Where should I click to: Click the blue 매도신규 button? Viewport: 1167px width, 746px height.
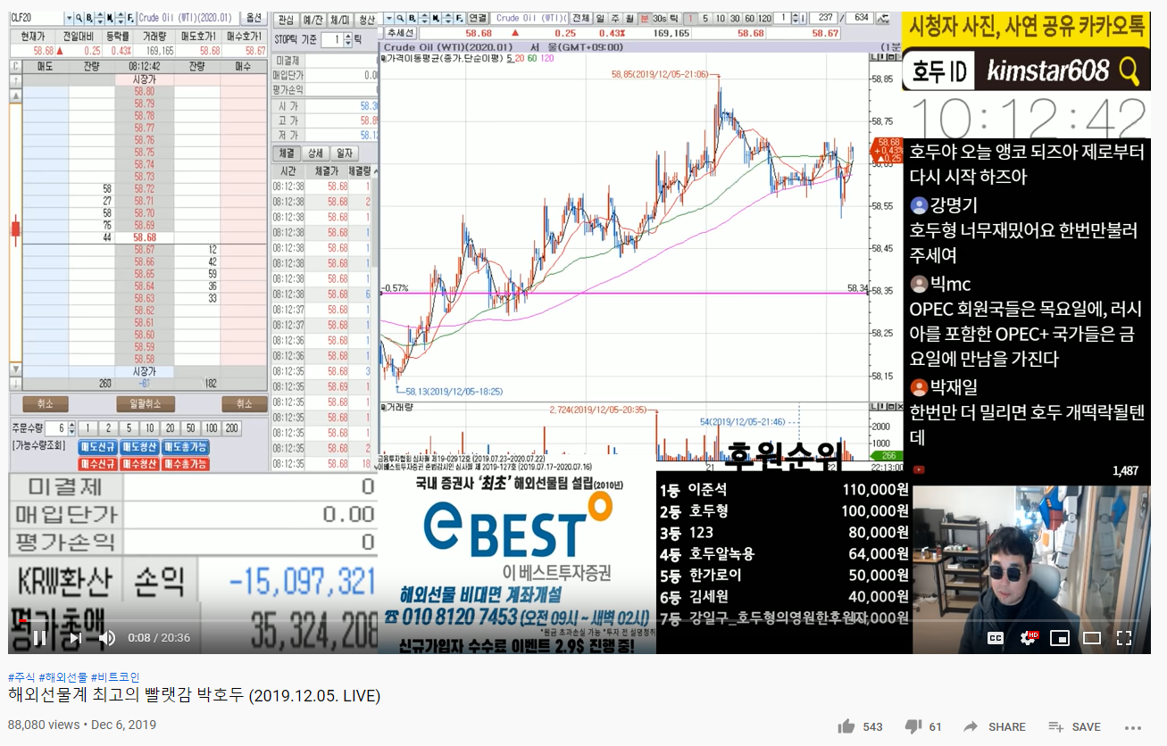point(97,447)
